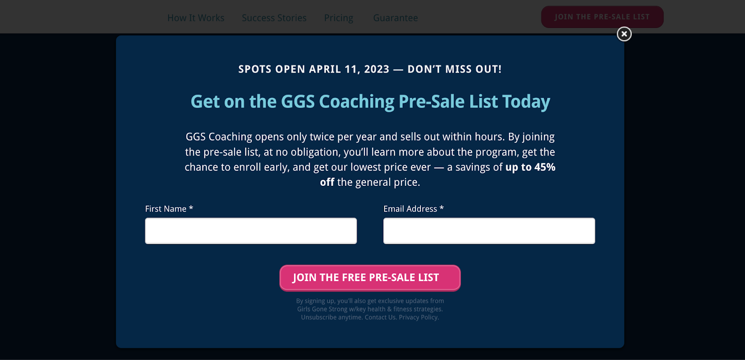
Task: Click the GGS Coaching opens only twice paragraph
Action: coord(370,159)
